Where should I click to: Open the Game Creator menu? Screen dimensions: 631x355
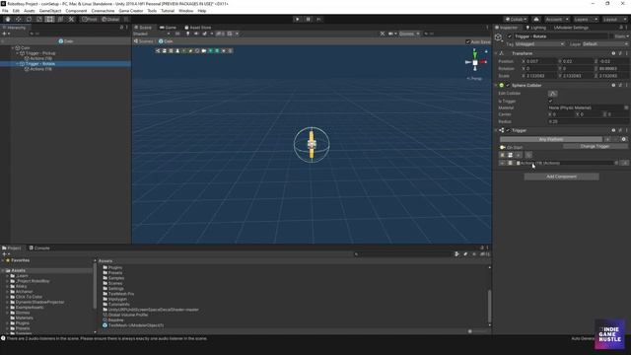click(x=131, y=11)
